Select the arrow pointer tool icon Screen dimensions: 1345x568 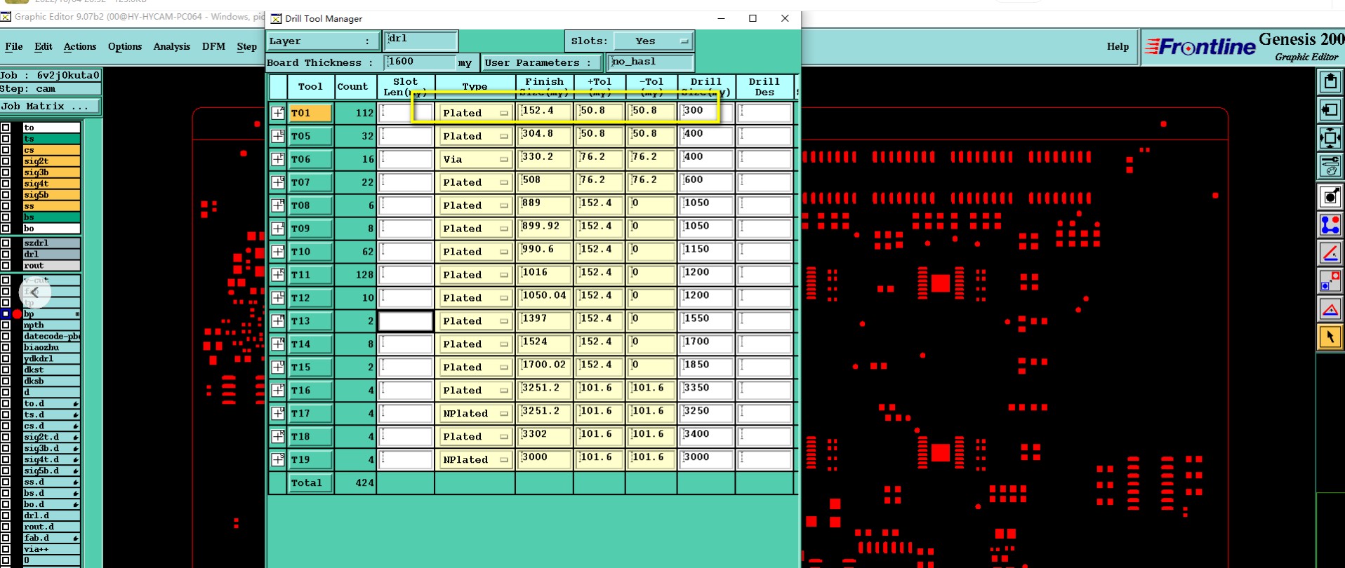coord(1330,337)
